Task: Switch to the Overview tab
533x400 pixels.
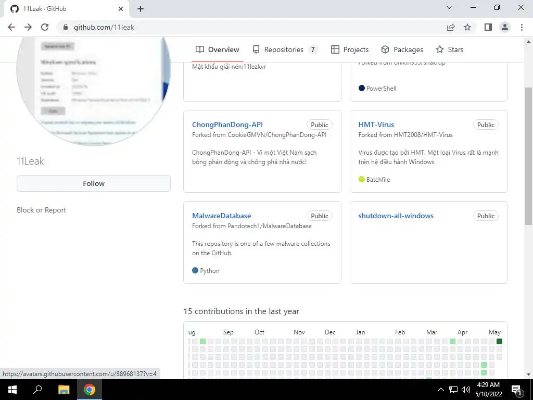Action: coord(218,49)
